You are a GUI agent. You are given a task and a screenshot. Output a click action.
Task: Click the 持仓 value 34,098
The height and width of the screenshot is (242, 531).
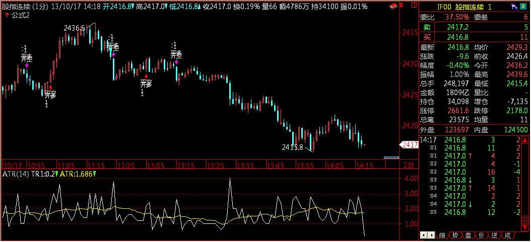[458, 102]
